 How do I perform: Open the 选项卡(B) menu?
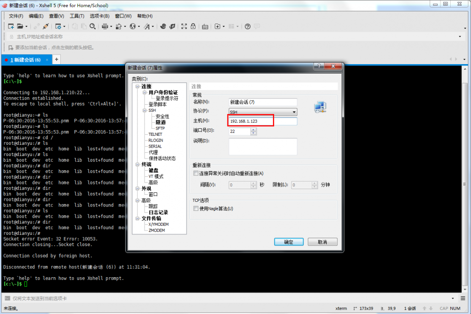click(x=99, y=16)
